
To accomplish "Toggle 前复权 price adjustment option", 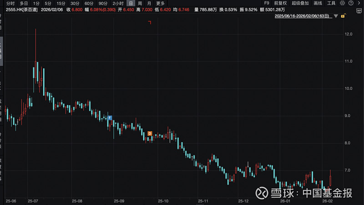I will (280, 3).
